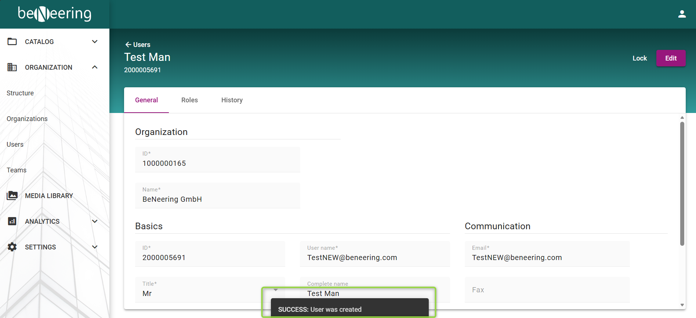Click the Settings gear icon
The width and height of the screenshot is (696, 318).
coord(12,247)
